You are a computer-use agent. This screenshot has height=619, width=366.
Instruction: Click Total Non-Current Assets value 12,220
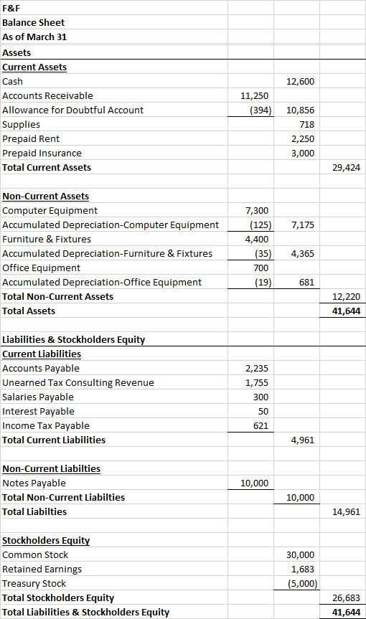pos(346,297)
